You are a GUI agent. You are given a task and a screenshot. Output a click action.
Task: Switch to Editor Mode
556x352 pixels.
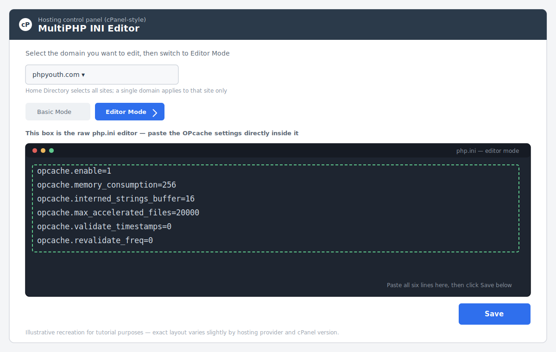130,112
